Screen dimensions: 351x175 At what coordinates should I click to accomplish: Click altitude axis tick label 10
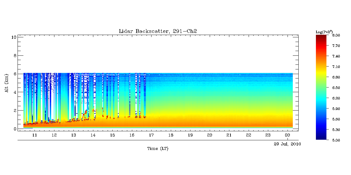pyautogui.click(x=13, y=37)
